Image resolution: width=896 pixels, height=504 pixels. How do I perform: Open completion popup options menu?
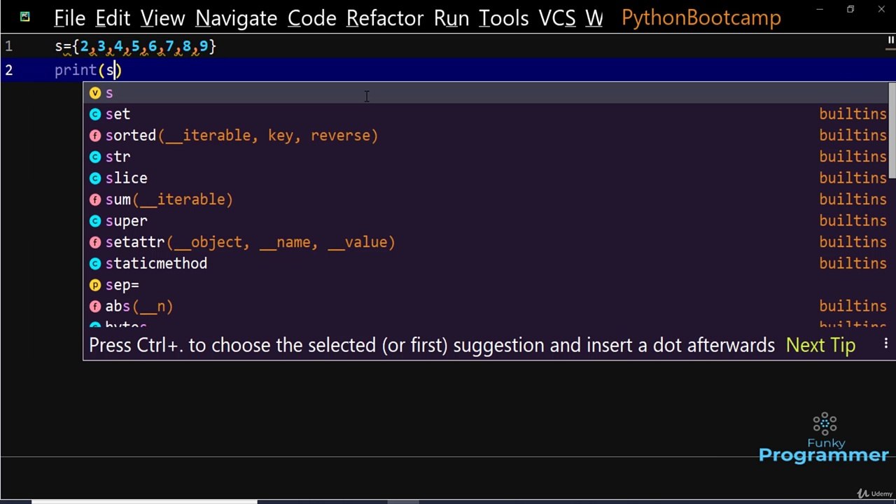[x=885, y=344]
